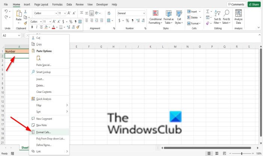Choose Clear Contents from context menu
Viewport: 263px width, 156px height.
[x=49, y=92]
